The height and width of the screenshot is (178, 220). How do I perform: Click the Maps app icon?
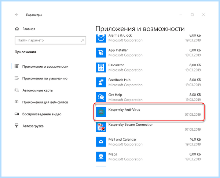point(101,156)
